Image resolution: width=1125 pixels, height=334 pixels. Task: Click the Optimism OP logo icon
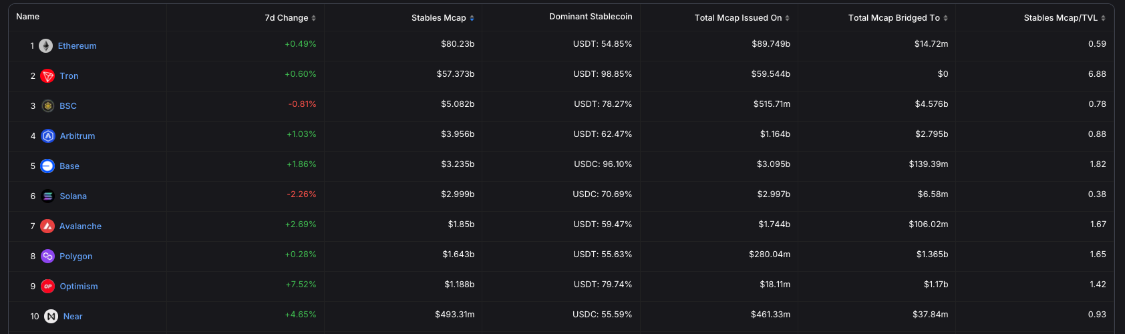tap(47, 287)
